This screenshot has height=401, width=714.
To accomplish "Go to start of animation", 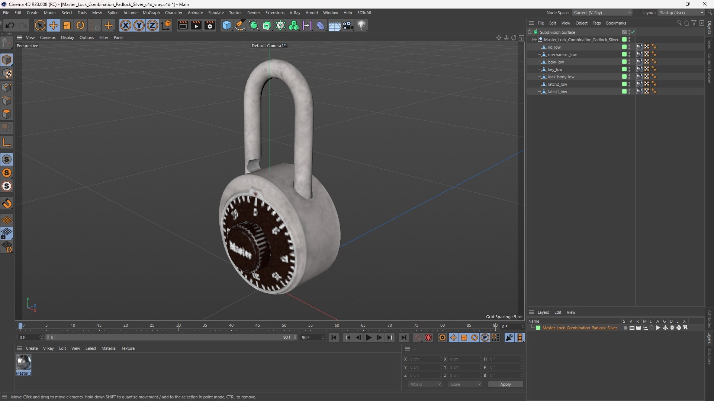I will [x=334, y=338].
